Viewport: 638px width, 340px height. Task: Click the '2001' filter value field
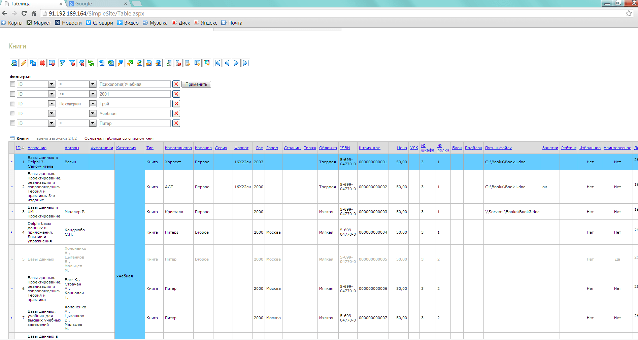[135, 94]
